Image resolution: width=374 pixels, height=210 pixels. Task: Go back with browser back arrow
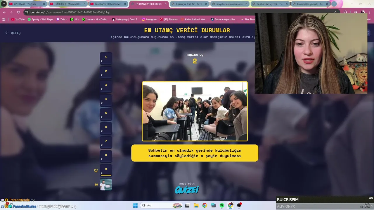[4, 12]
